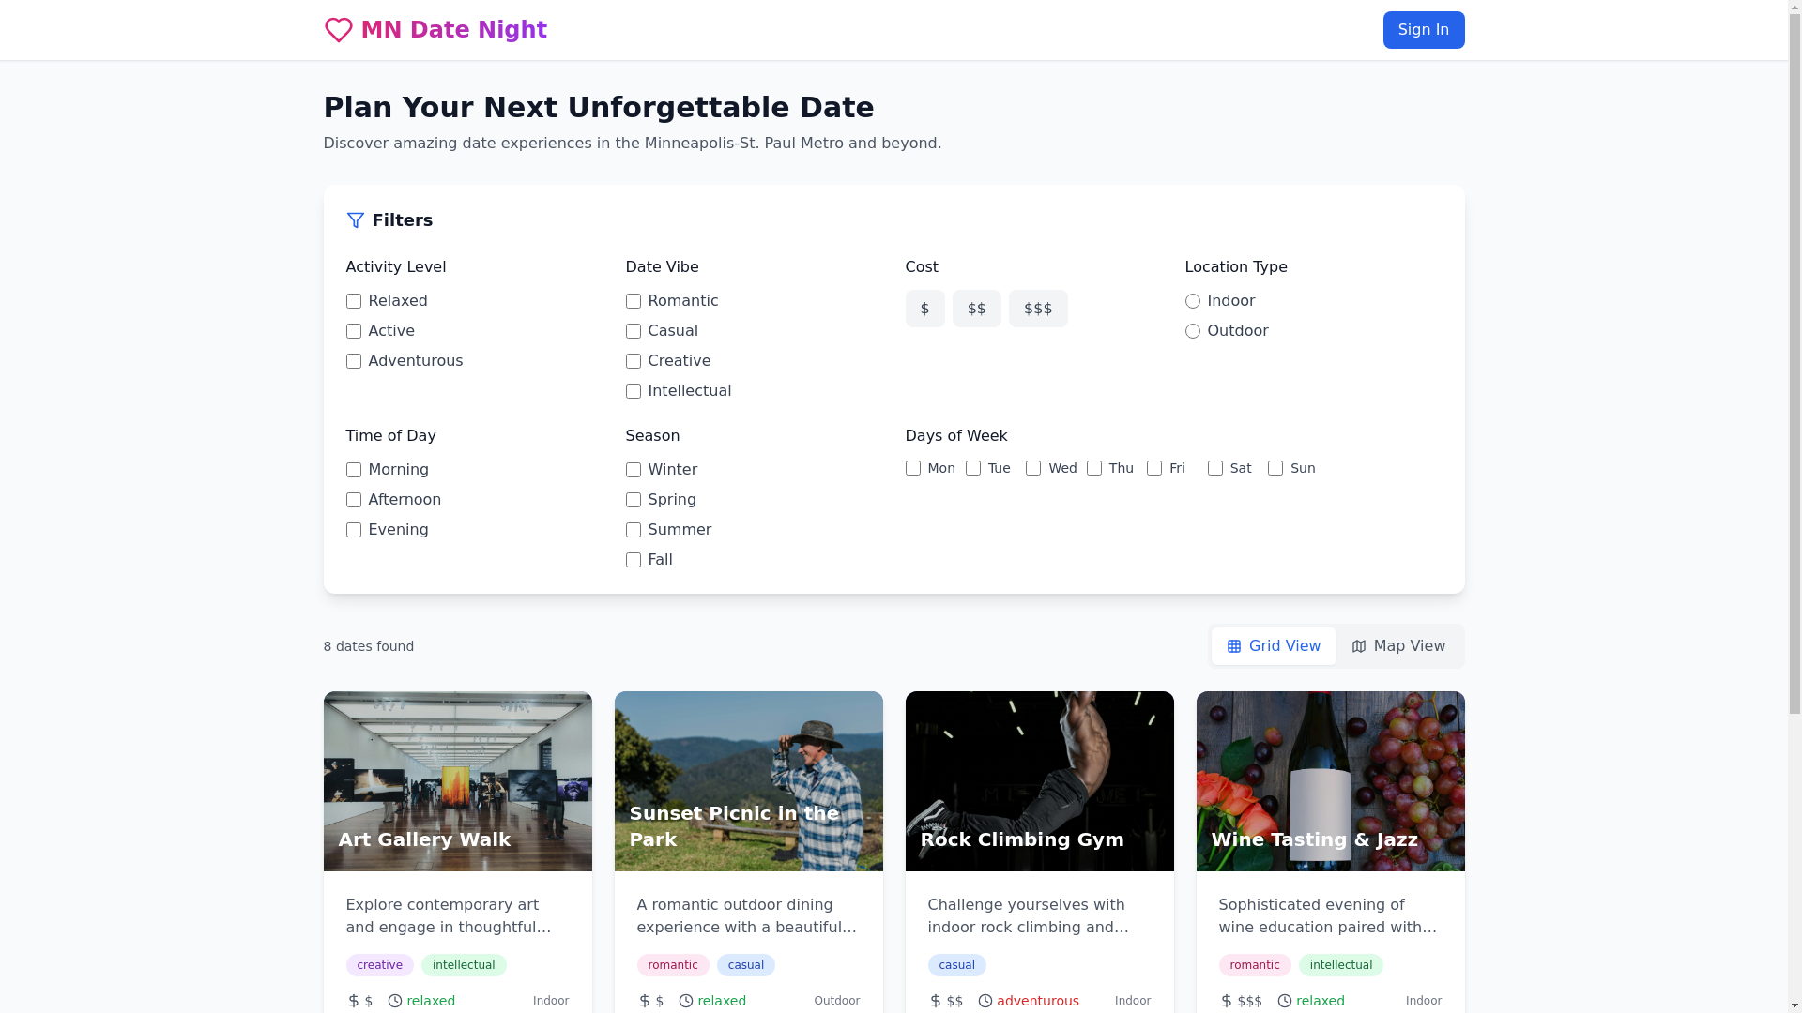Click romantic tag on Wine Tasting card
The width and height of the screenshot is (1802, 1013).
[1255, 965]
